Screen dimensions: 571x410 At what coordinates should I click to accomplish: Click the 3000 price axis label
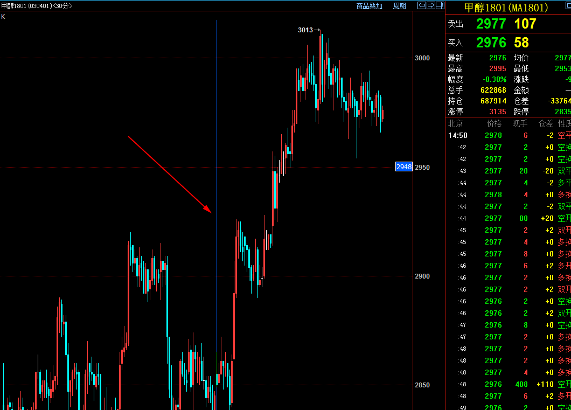click(x=422, y=58)
